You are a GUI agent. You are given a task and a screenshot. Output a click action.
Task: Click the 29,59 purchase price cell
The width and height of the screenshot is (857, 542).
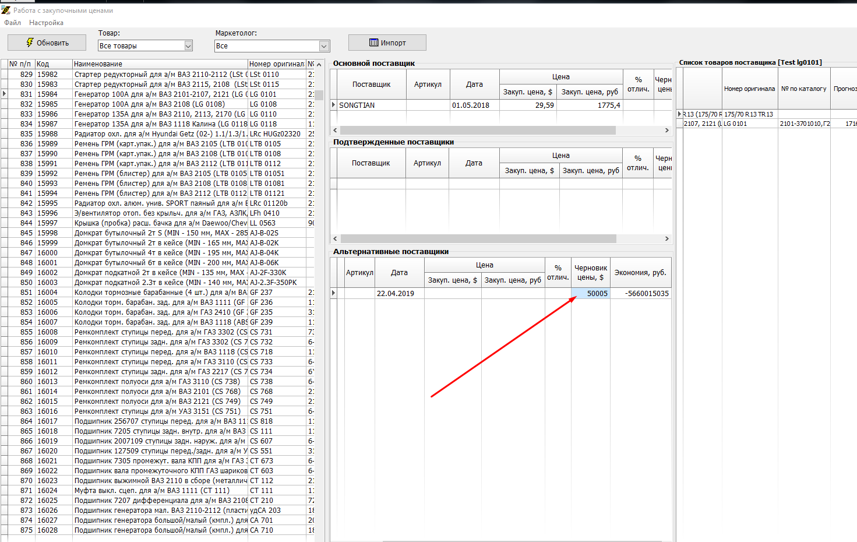coord(527,105)
